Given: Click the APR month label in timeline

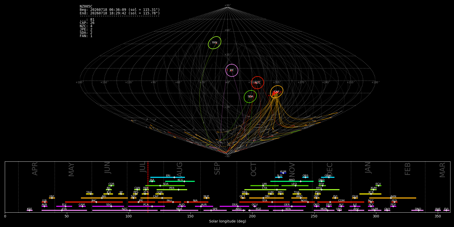Looking at the screenshot, I should [x=35, y=169].
